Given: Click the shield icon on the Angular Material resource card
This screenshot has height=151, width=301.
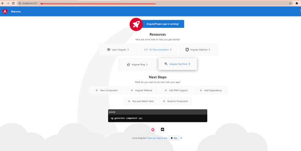Looking at the screenshot, I should [187, 49].
